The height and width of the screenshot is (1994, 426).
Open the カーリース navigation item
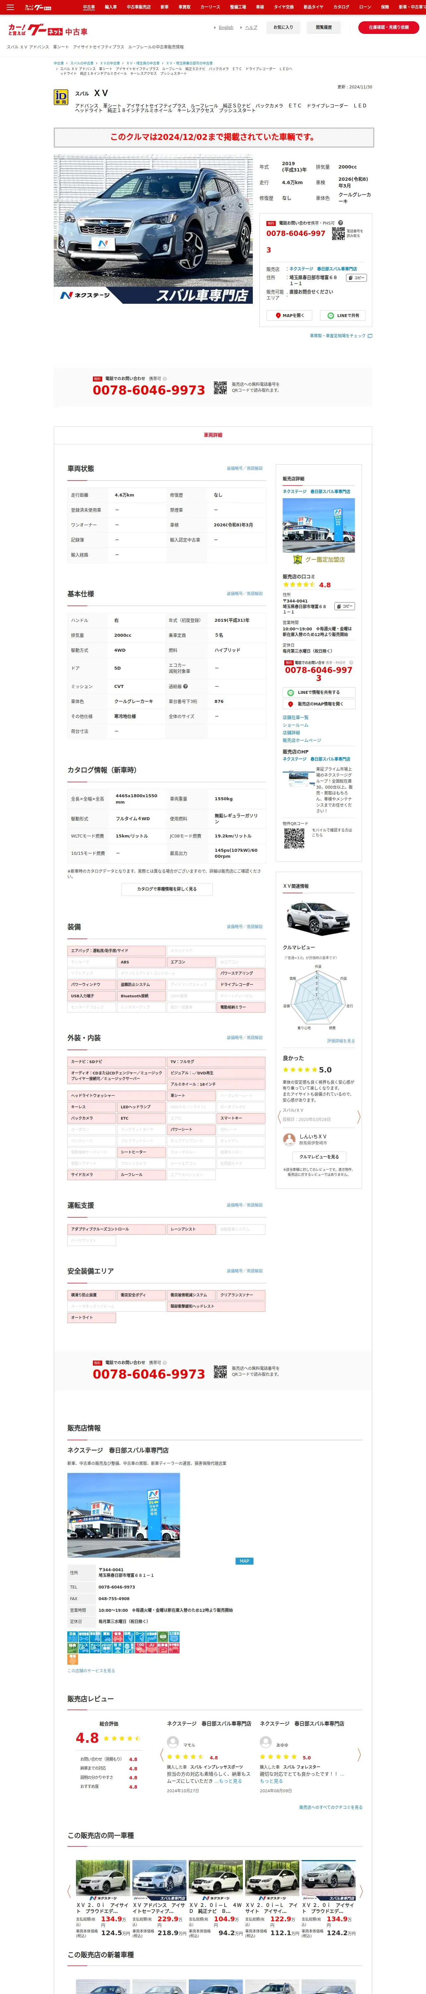pos(210,7)
